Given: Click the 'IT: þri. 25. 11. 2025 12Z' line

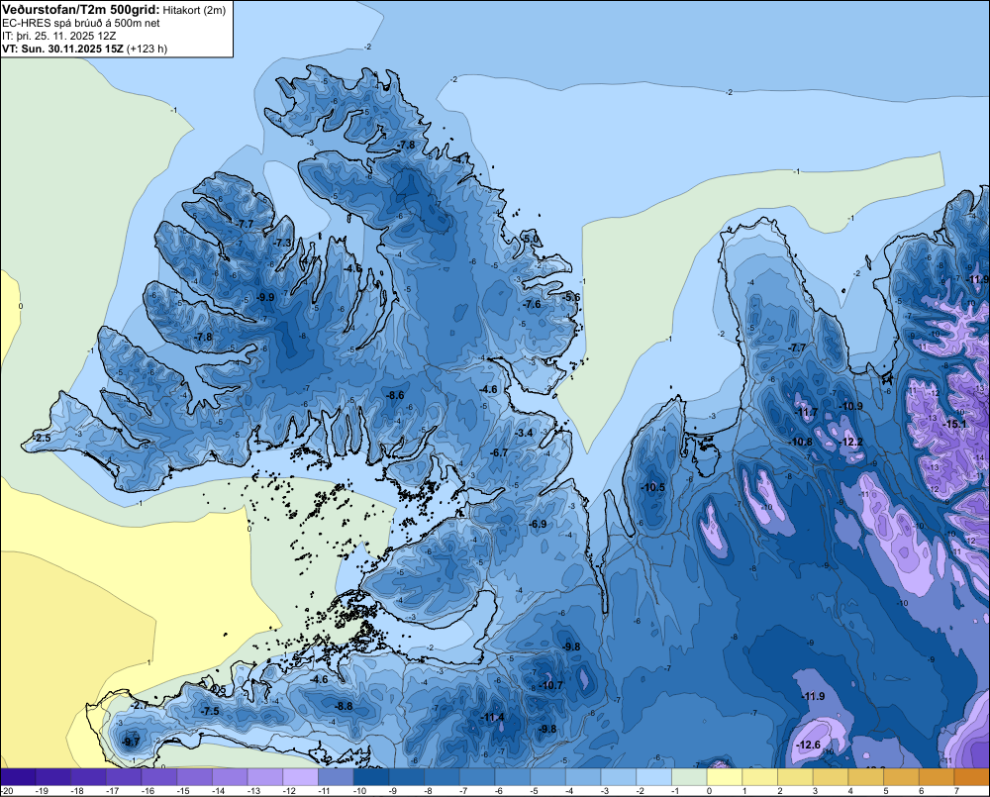Looking at the screenshot, I should tap(58, 36).
